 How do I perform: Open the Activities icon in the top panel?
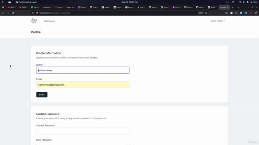point(3,2)
